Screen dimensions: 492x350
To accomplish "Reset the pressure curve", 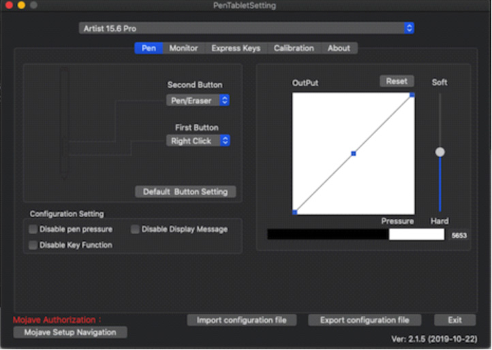I will 397,81.
